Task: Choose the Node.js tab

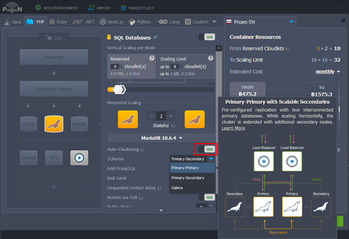Action: tap(111, 22)
